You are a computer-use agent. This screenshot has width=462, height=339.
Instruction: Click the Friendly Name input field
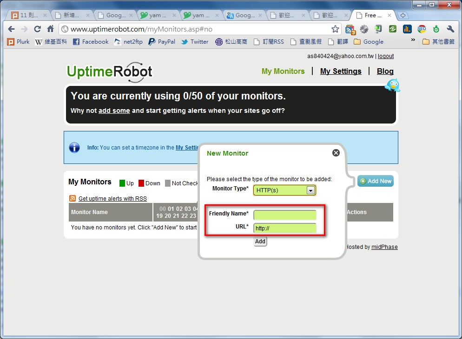[284, 215]
